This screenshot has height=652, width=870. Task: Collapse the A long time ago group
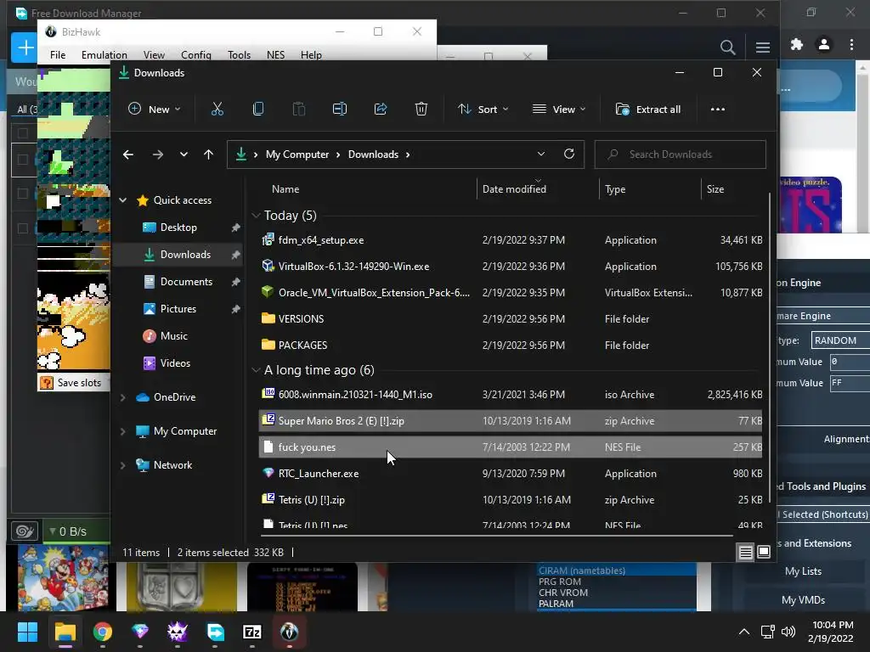click(256, 370)
